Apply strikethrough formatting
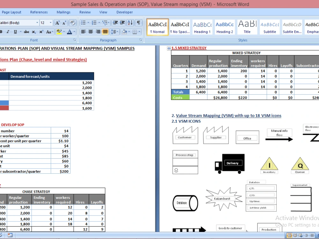 [26, 32]
